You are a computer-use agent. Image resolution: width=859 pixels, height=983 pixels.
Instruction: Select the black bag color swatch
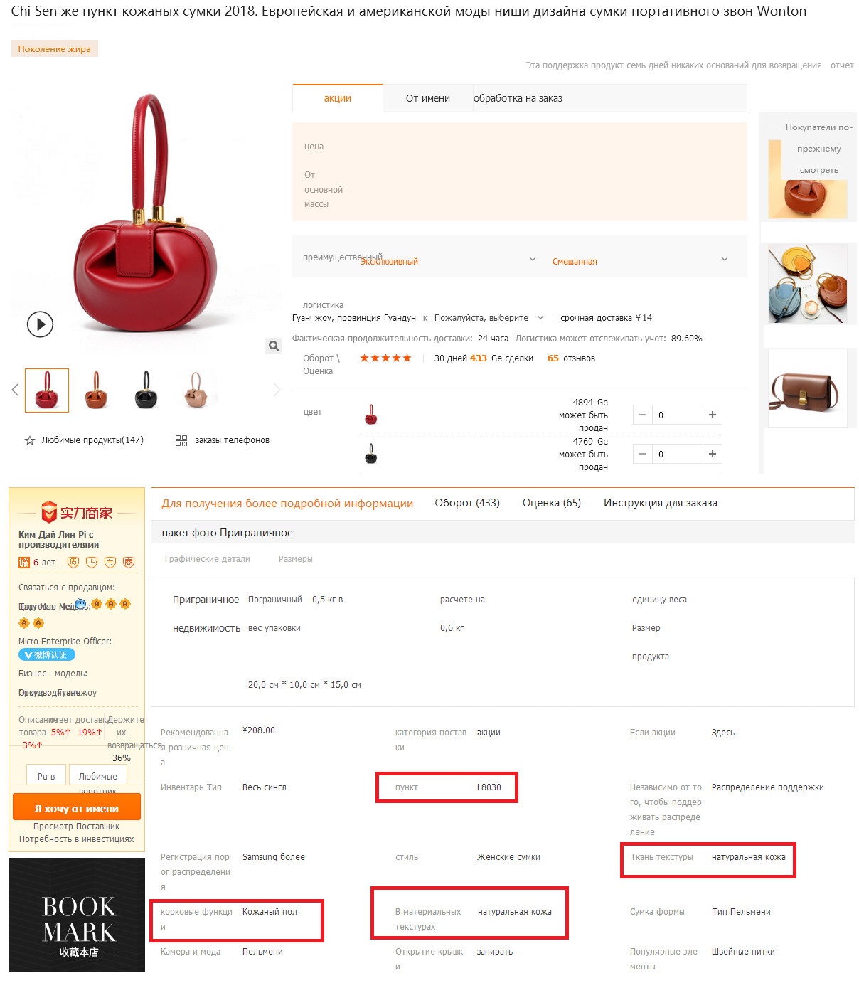(x=370, y=454)
